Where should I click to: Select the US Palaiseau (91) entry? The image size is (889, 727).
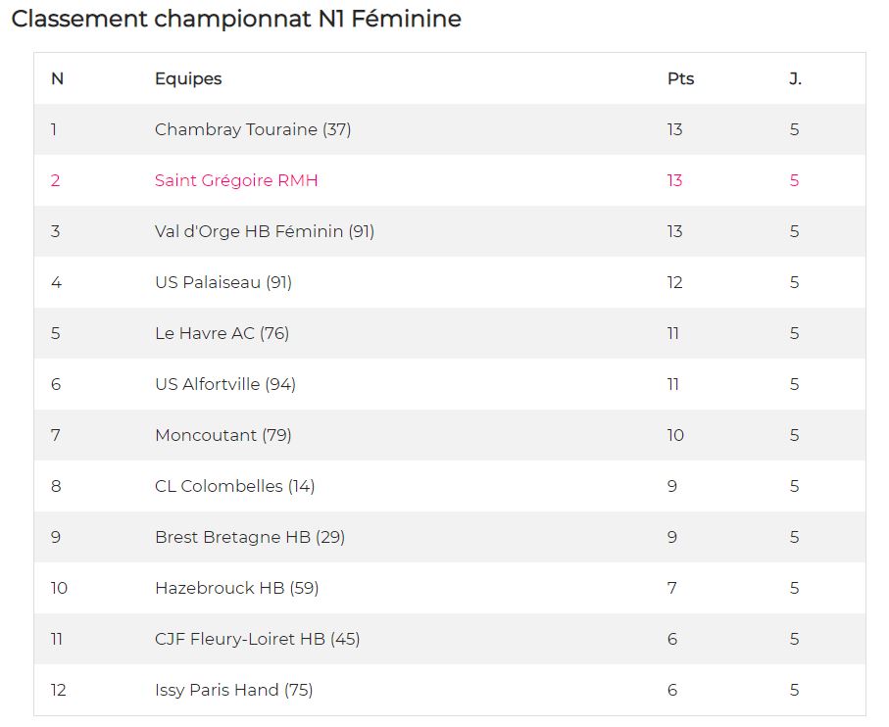click(223, 282)
